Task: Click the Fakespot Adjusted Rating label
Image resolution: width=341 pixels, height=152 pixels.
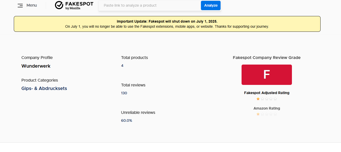Action: point(267,93)
